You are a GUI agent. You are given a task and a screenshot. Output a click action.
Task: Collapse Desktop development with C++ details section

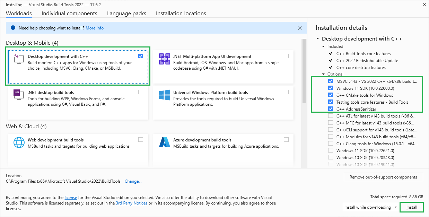coord(318,39)
